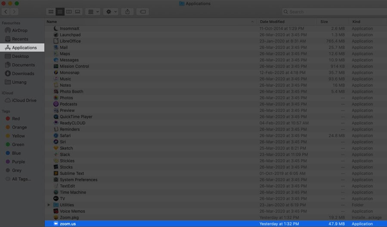Screen dimensions: 387x227
Task: Select Applications in the sidebar
Action: click(x=22, y=48)
